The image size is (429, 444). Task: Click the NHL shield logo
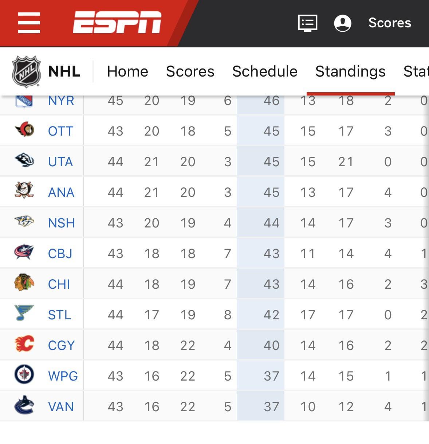point(26,71)
